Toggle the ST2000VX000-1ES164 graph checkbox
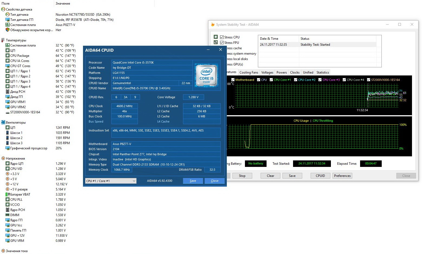The height and width of the screenshot is (254, 422). (368, 80)
